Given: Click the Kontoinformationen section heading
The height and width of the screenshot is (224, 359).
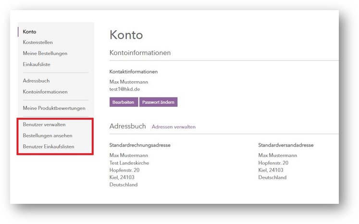Looking at the screenshot, I should [x=140, y=53].
